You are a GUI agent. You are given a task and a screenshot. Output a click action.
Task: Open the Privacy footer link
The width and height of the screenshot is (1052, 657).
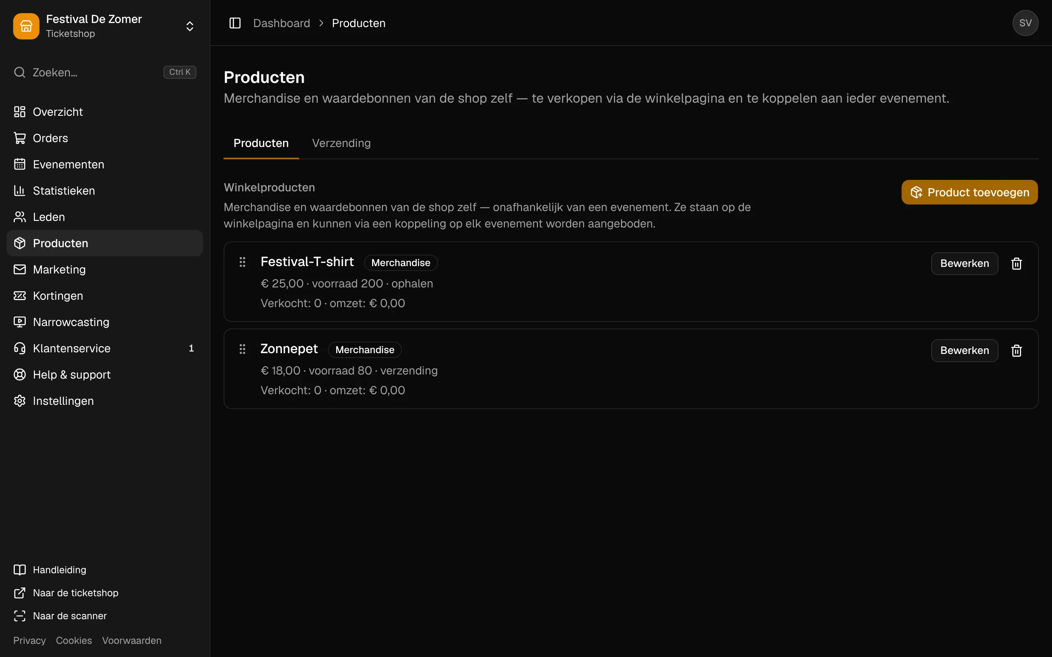pyautogui.click(x=29, y=641)
